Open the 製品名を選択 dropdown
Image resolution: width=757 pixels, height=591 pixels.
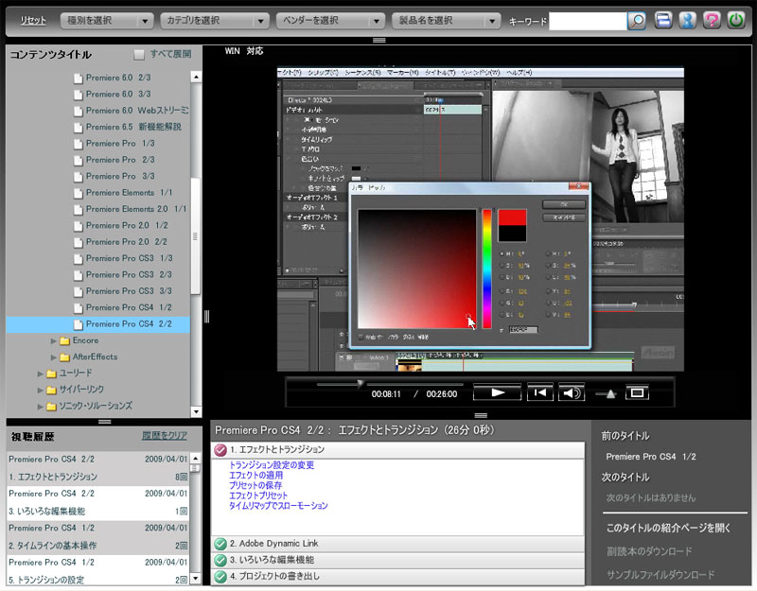[447, 20]
